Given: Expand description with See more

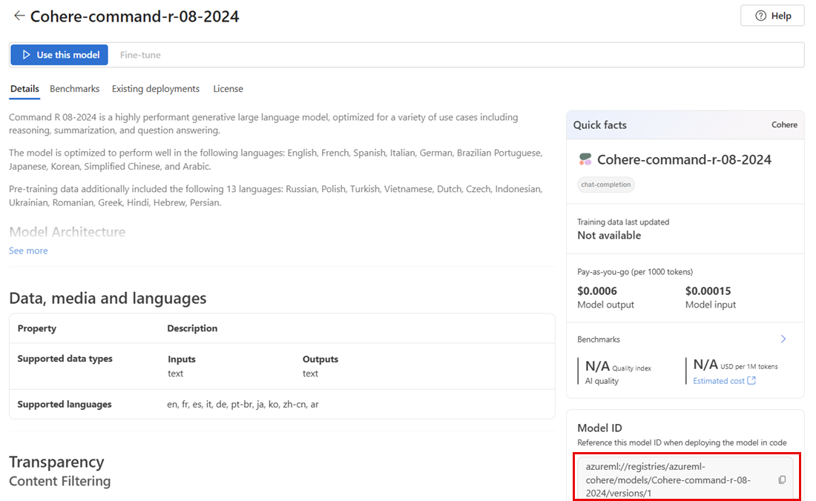Looking at the screenshot, I should (28, 250).
